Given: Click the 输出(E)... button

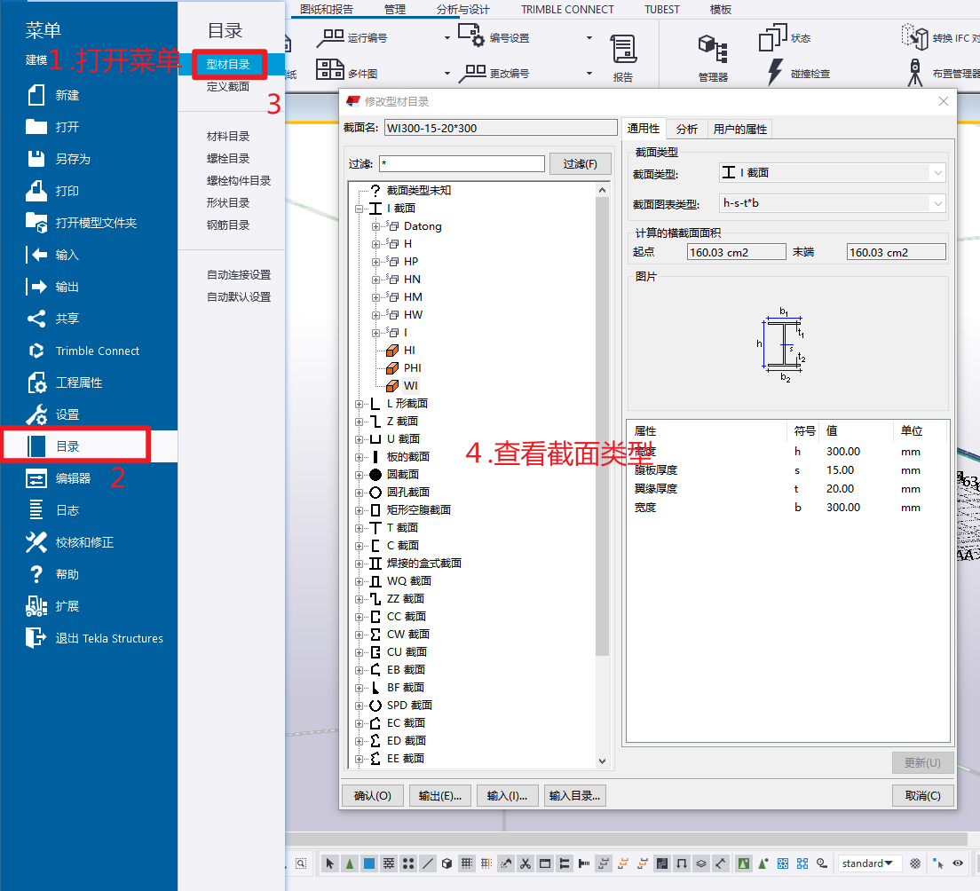Looking at the screenshot, I should click(440, 796).
